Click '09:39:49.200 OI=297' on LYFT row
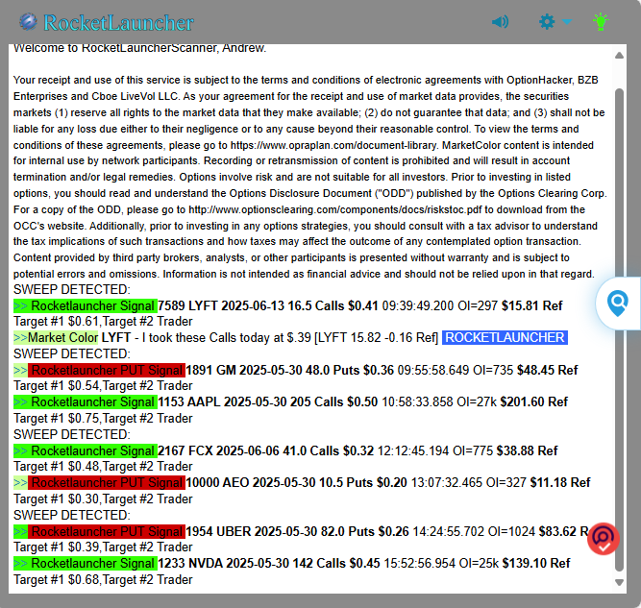Image resolution: width=641 pixels, height=608 pixels. click(x=440, y=305)
